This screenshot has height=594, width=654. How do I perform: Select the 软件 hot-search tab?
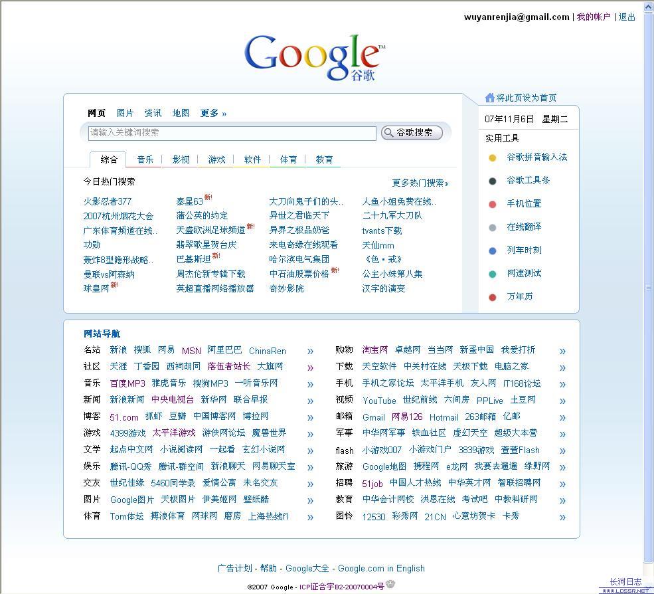252,159
